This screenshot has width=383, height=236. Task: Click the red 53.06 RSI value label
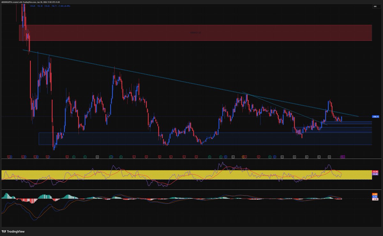pos(375,172)
